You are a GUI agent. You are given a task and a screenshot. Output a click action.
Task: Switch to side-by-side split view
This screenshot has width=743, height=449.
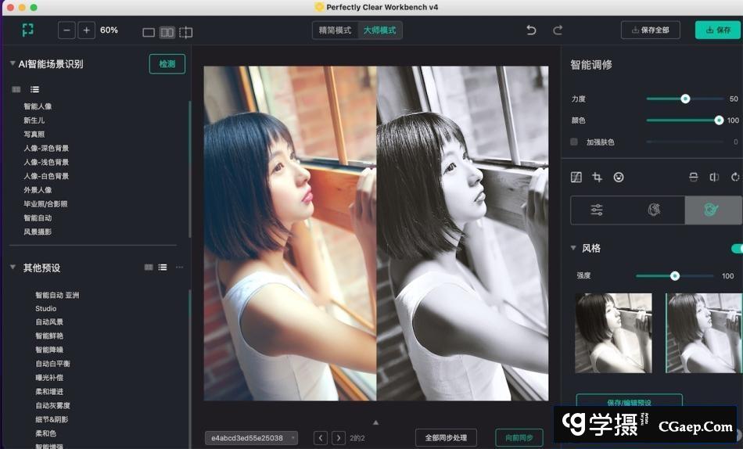click(167, 32)
